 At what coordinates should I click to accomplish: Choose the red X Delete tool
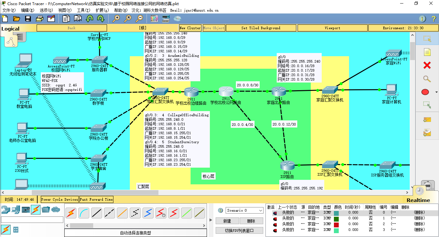[x=427, y=66]
